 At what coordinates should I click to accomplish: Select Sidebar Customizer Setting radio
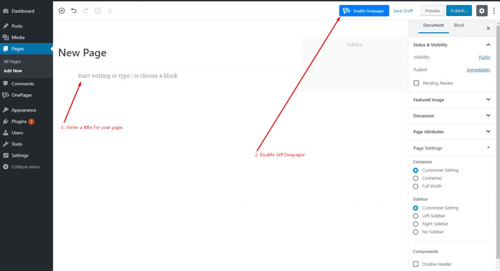tap(416, 208)
